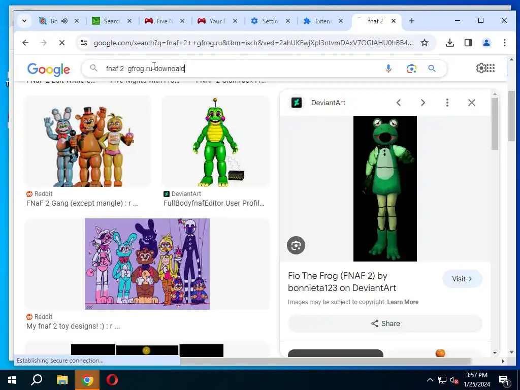This screenshot has height=390, width=520.
Task: Close the image preview panel
Action: point(472,103)
